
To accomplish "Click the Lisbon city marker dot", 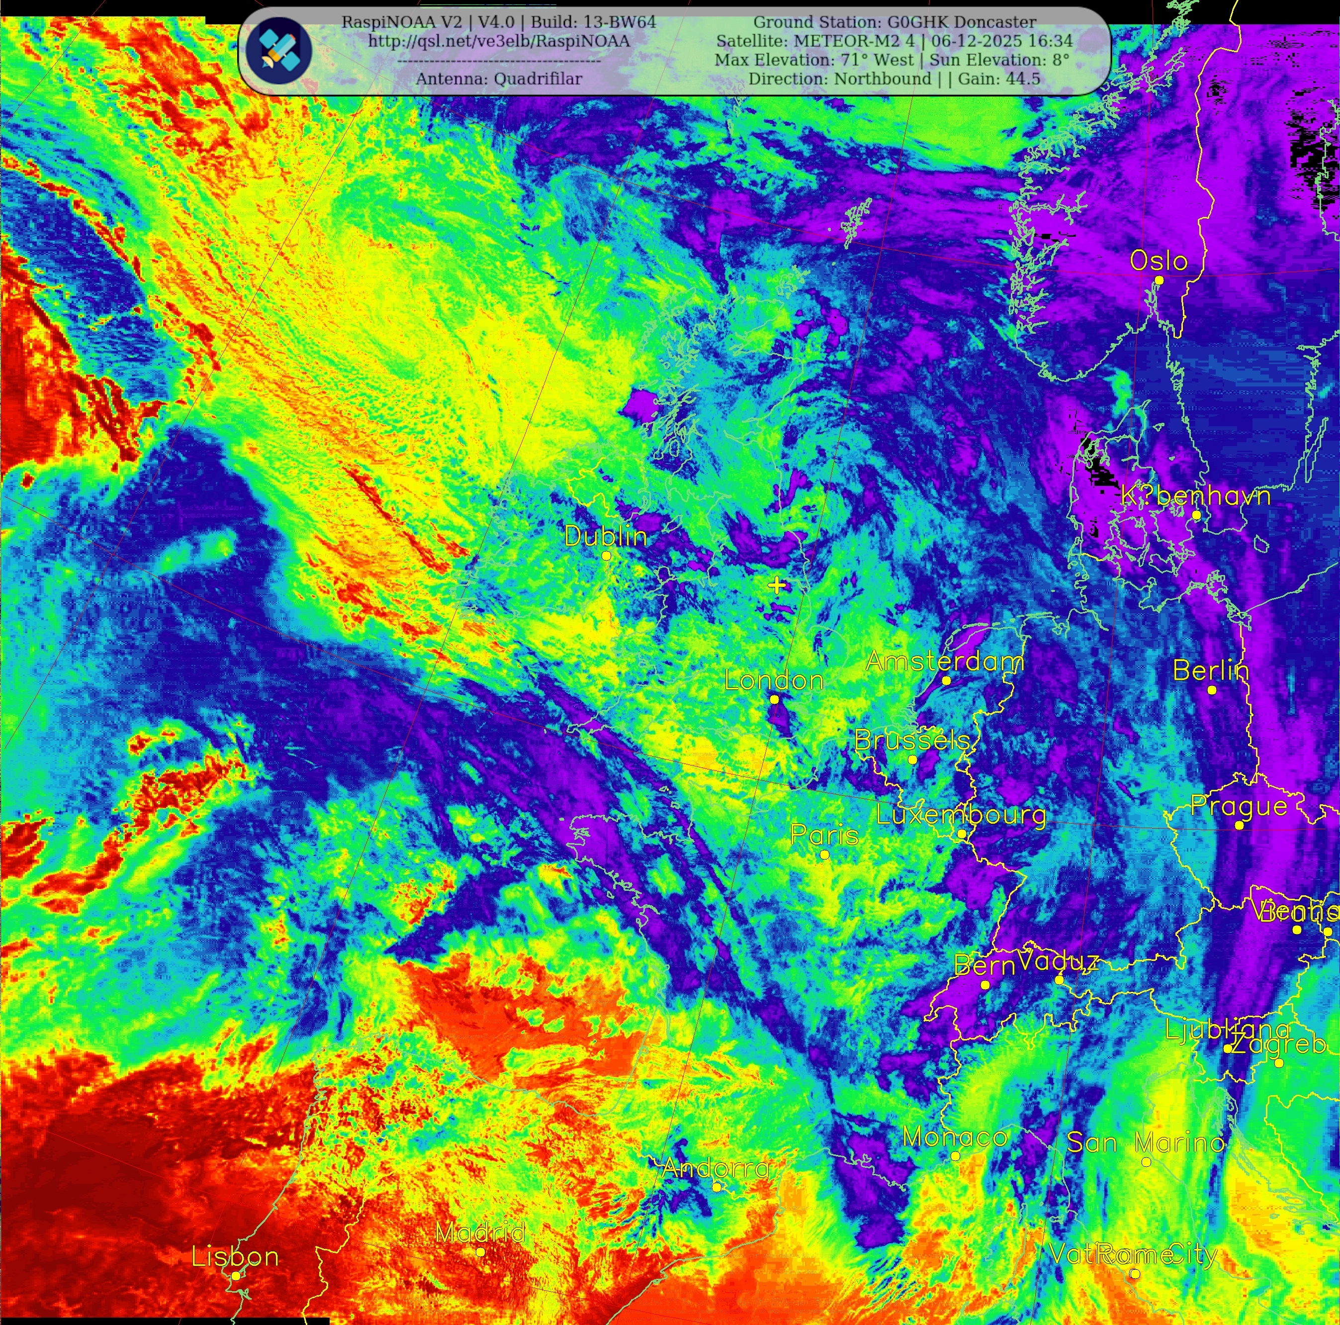I will [x=236, y=1276].
